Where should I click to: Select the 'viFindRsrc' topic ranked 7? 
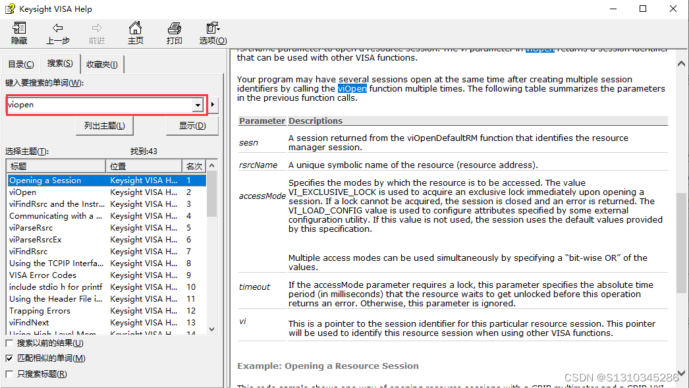(107, 252)
